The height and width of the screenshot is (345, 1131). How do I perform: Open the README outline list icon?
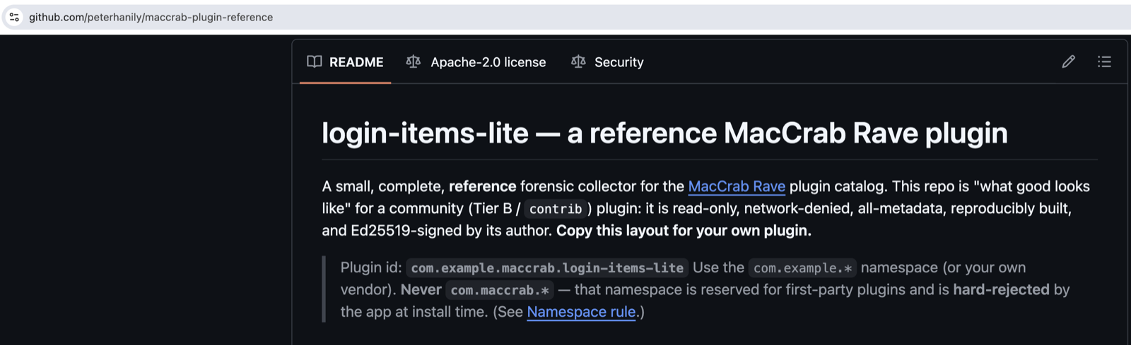[1104, 62]
